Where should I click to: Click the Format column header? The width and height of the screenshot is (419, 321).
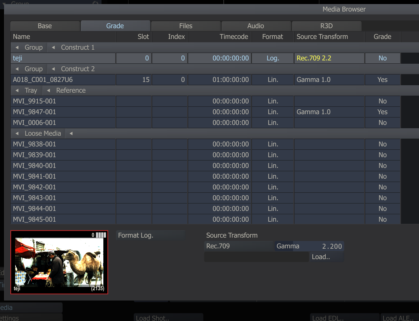pos(273,37)
